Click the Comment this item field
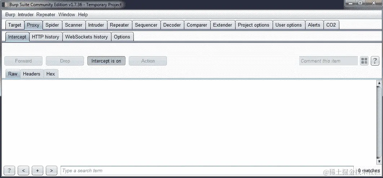This screenshot has height=178, width=383. tap(329, 61)
